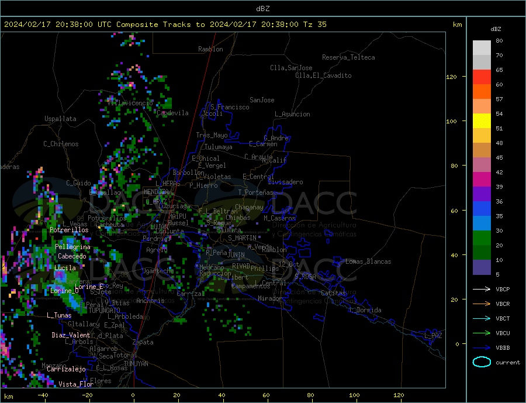
Task: Click the 45 dBZ brown swatch
Action: [482, 150]
